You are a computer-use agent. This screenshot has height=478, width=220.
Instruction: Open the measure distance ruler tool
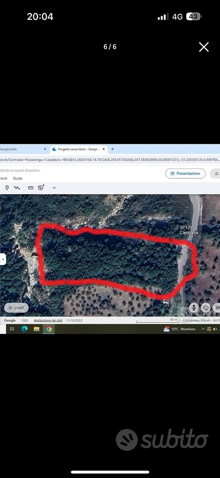(x=30, y=188)
